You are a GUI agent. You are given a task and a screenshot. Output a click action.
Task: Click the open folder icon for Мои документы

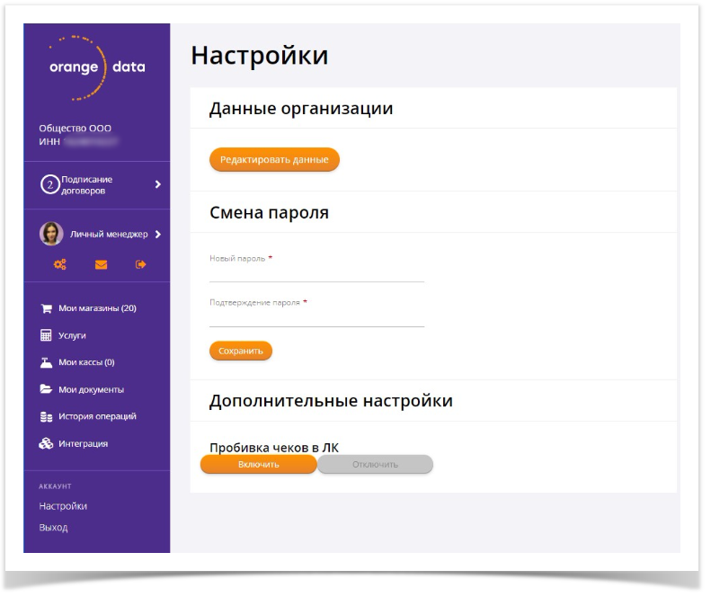click(x=46, y=389)
